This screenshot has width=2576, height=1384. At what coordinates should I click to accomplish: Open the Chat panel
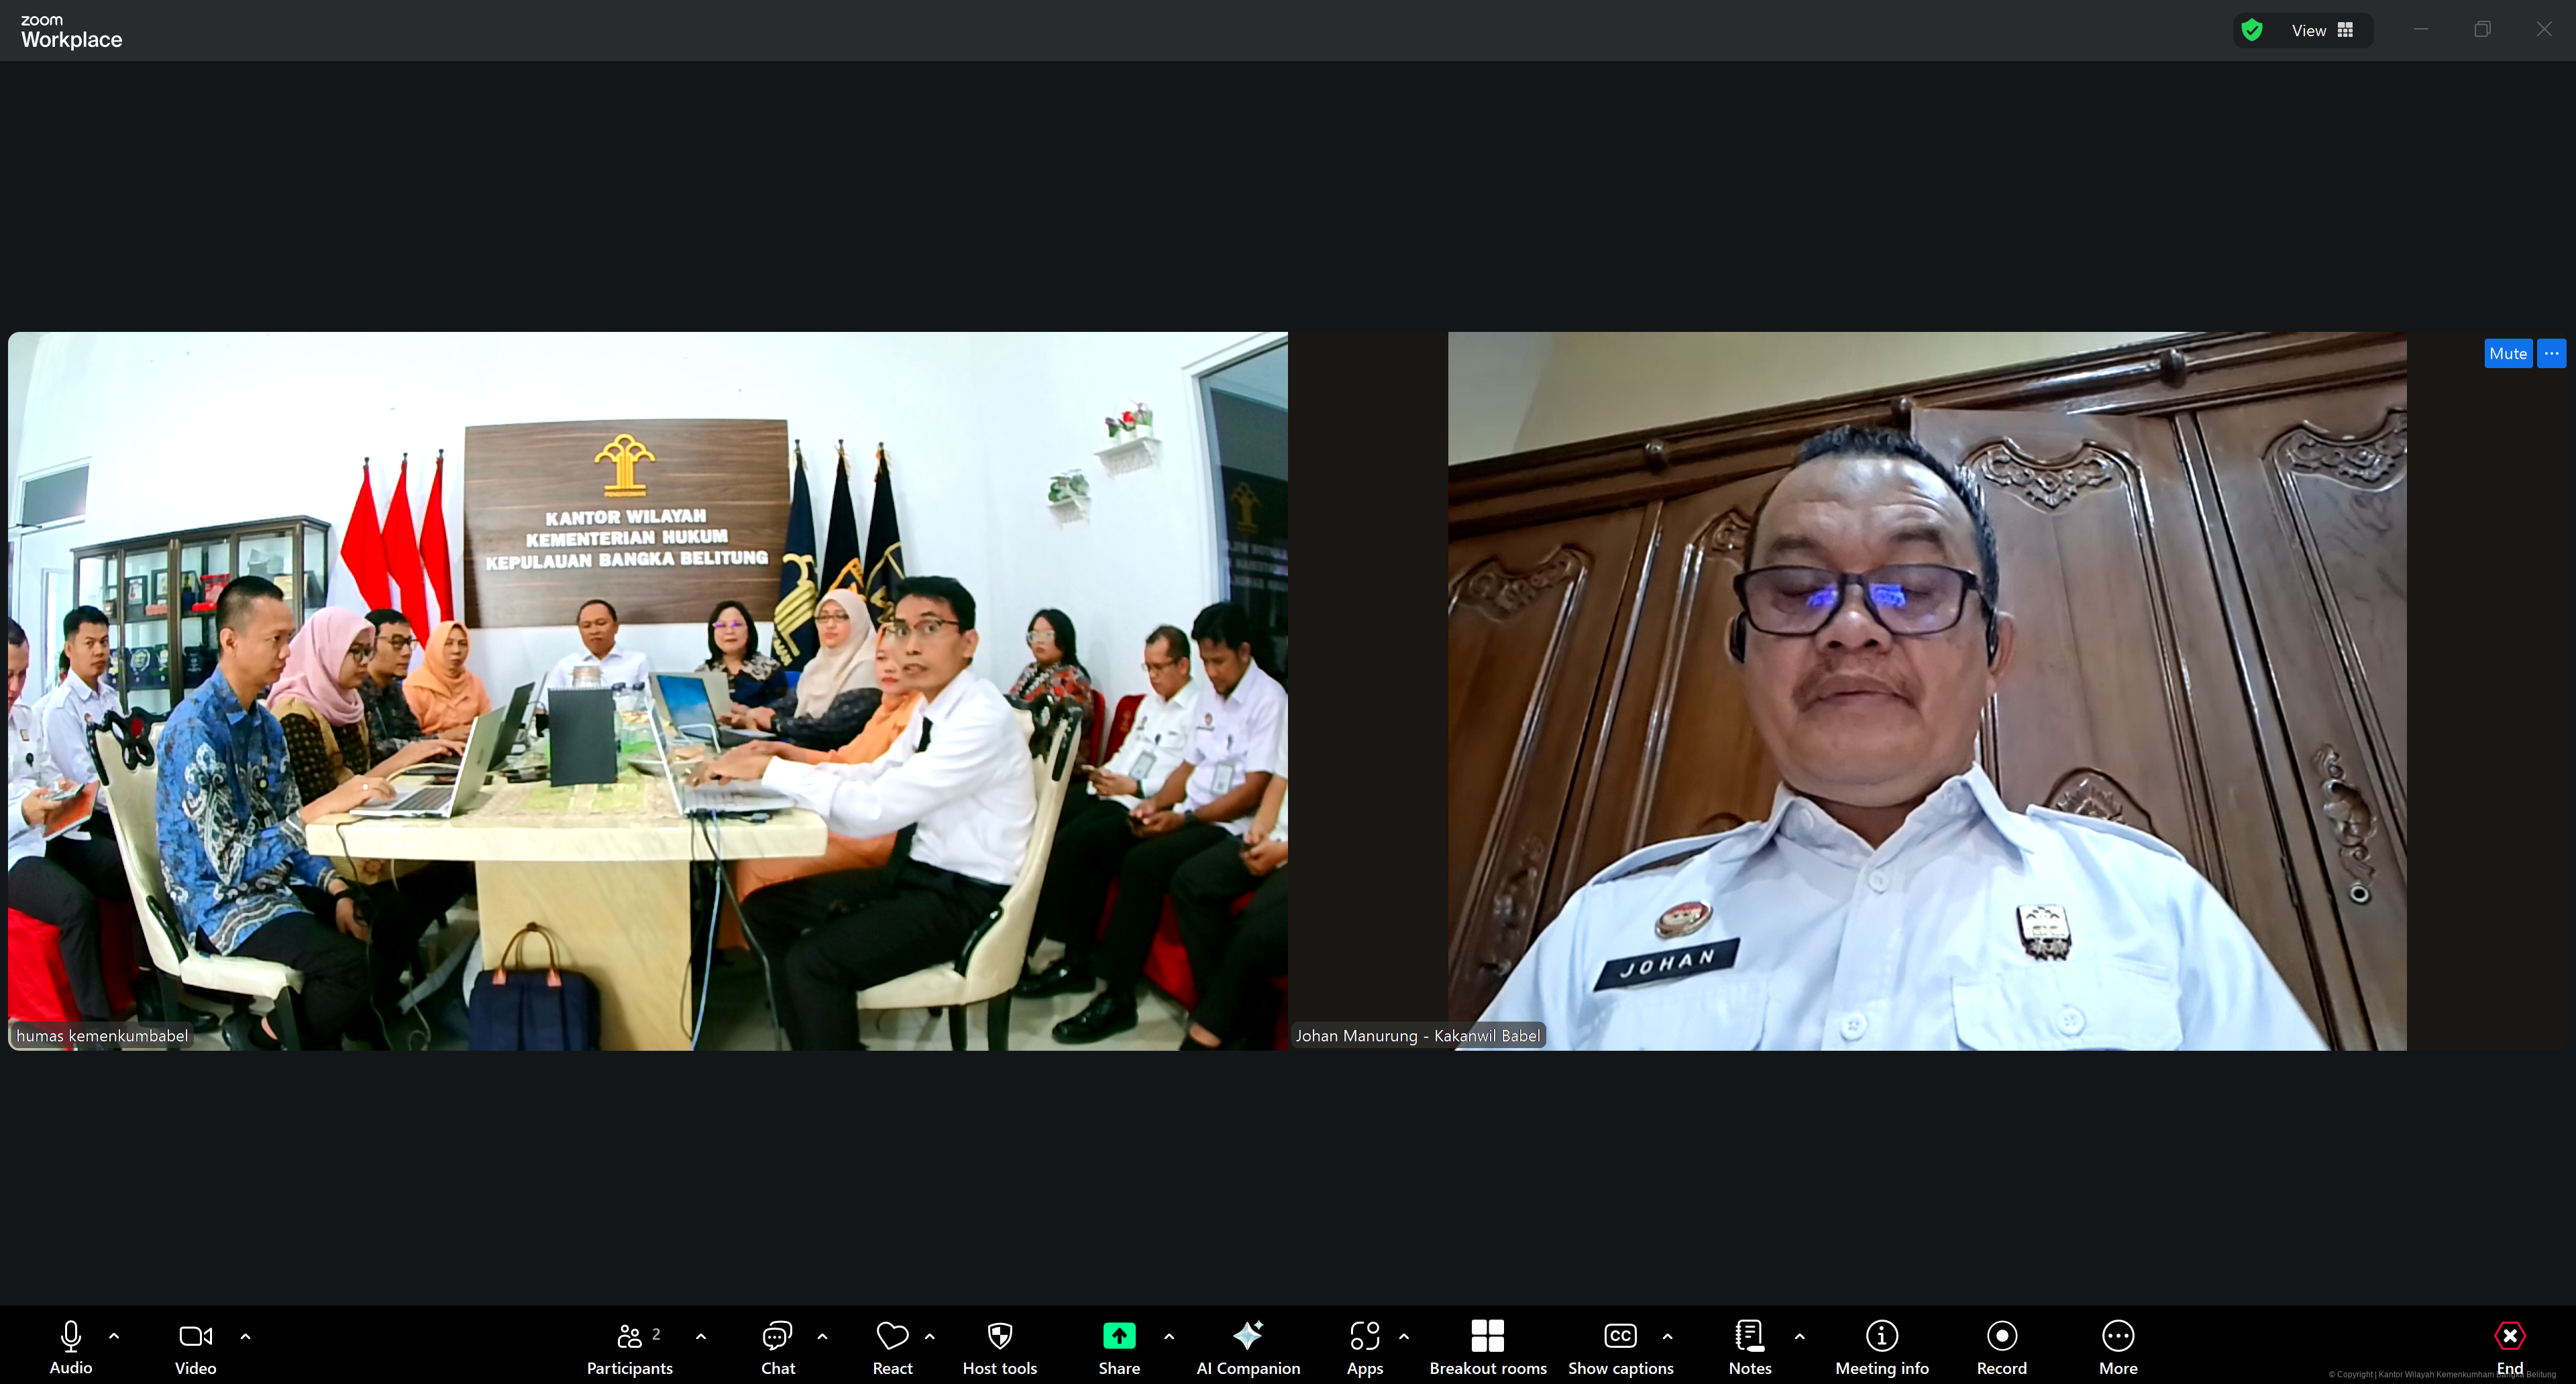pyautogui.click(x=777, y=1345)
